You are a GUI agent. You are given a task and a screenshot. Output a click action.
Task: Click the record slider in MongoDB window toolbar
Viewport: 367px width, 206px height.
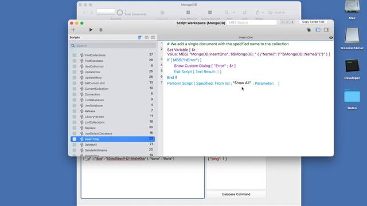(106, 15)
